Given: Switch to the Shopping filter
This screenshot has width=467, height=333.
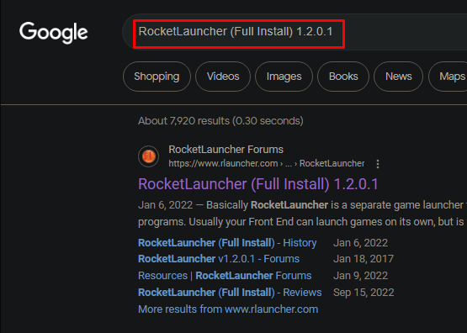Looking at the screenshot, I should pos(157,77).
